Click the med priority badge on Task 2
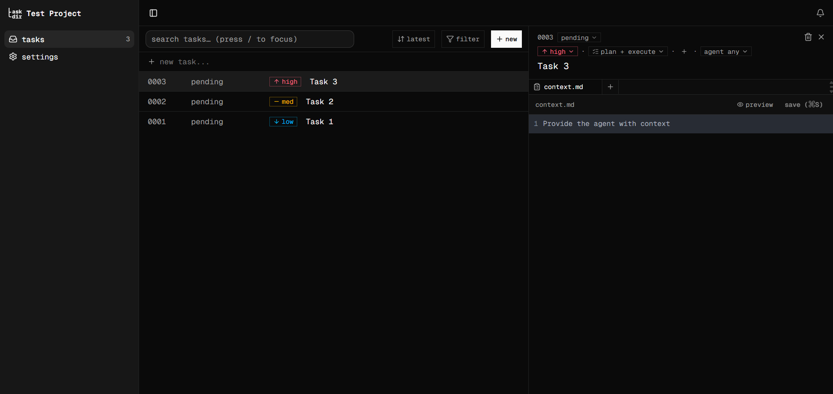This screenshot has height=394, width=833. coord(283,102)
